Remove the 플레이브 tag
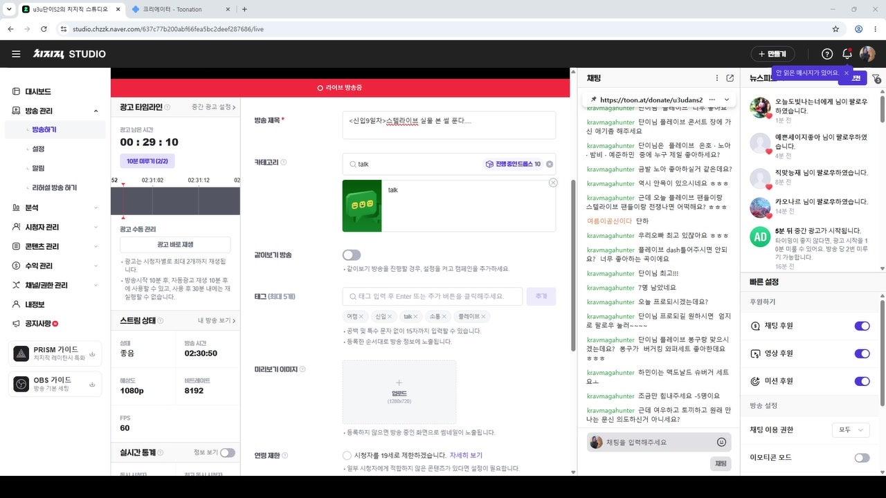Viewport: 886px width, 498px height. (x=484, y=317)
